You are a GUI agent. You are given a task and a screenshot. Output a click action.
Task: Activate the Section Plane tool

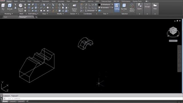click(74, 8)
